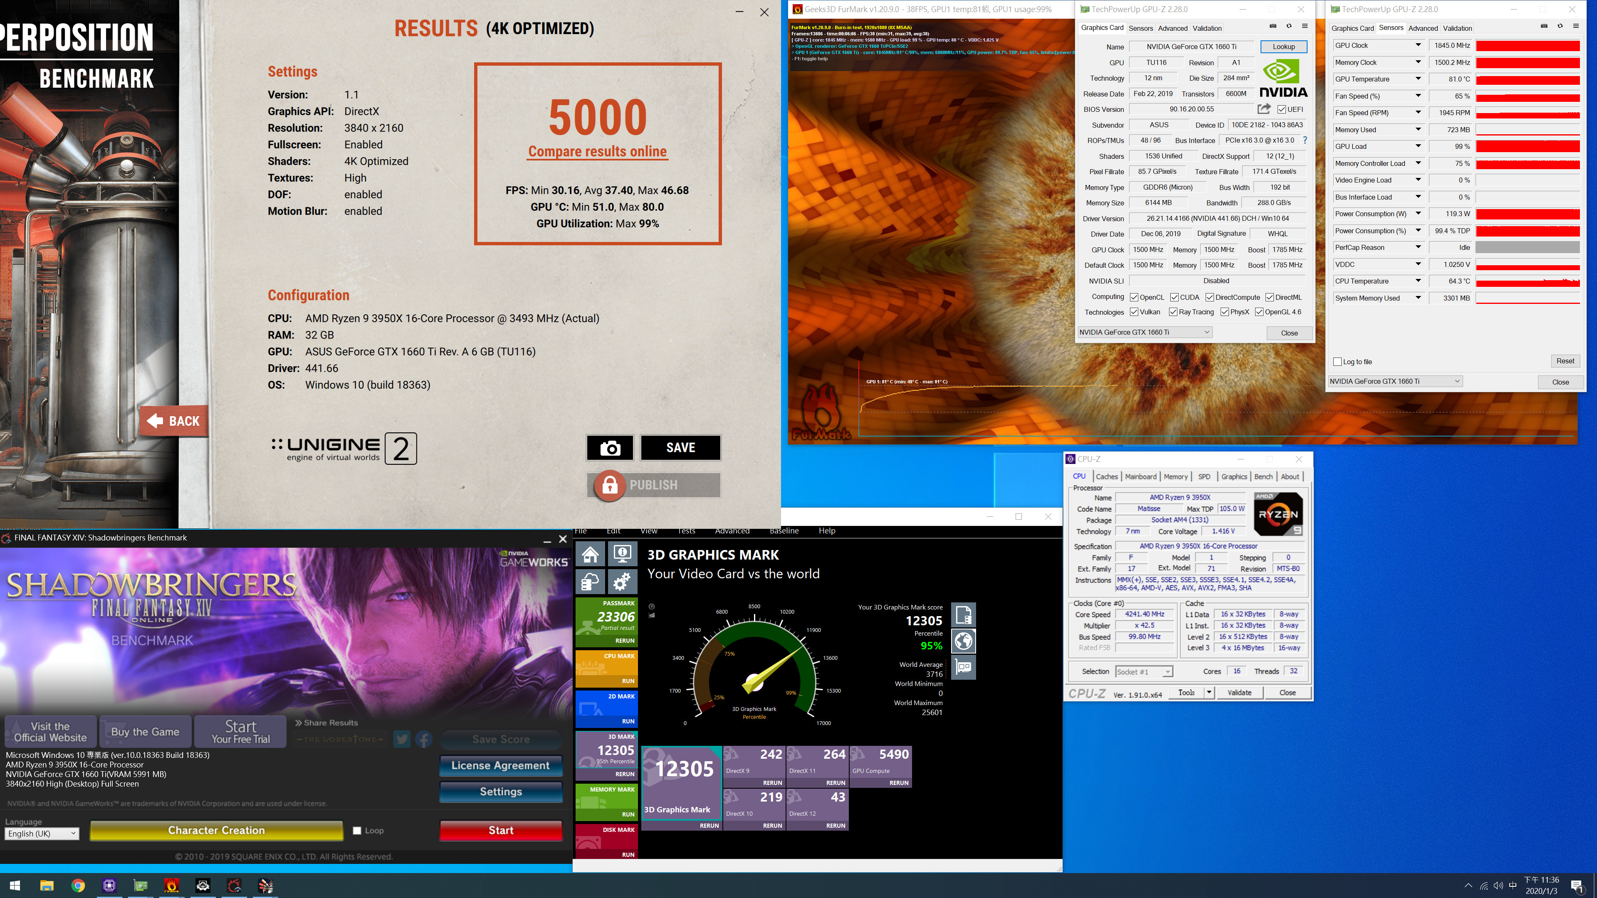Open GPU selector dropdown in GPU-Z Sensors window
1597x898 pixels.
pos(1396,381)
